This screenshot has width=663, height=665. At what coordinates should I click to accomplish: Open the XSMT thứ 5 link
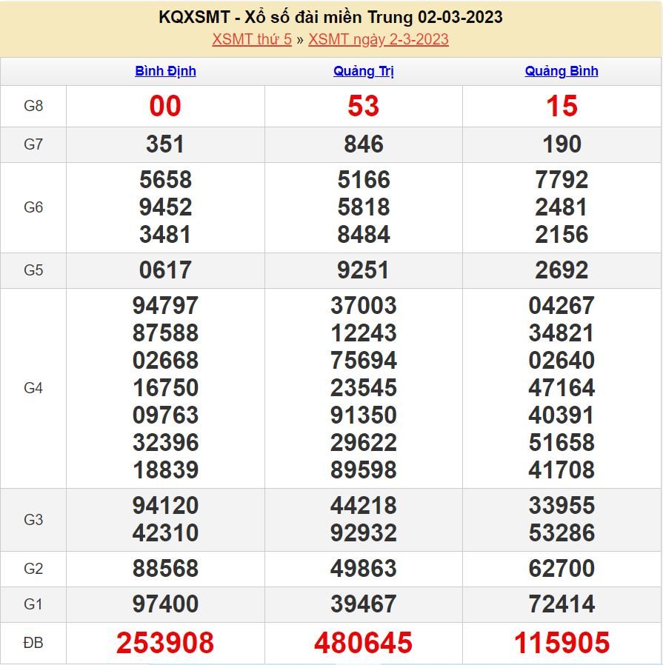tap(252, 39)
